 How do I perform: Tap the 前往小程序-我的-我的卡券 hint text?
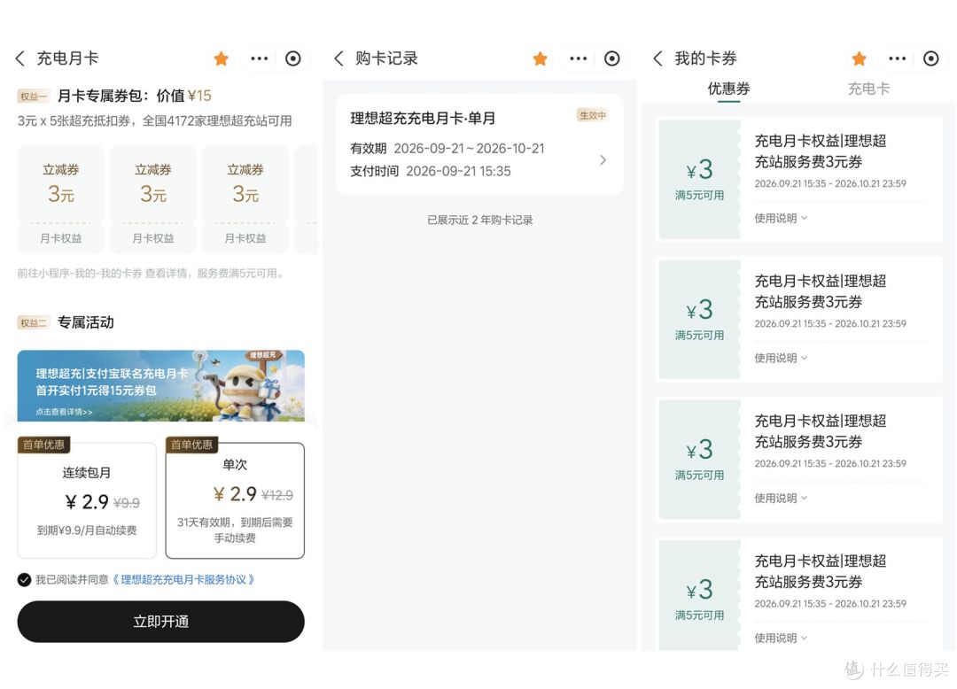pos(151,273)
